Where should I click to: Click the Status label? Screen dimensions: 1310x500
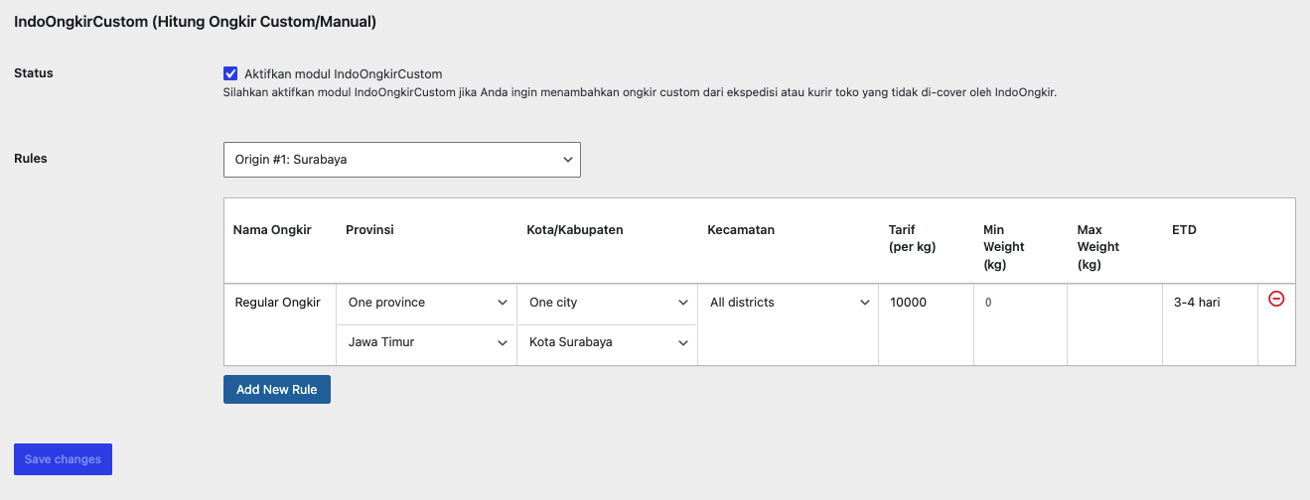coord(34,73)
